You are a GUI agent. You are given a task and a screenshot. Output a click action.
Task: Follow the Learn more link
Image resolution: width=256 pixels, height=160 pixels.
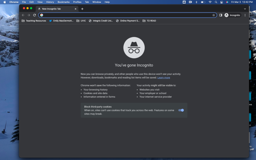163,77
